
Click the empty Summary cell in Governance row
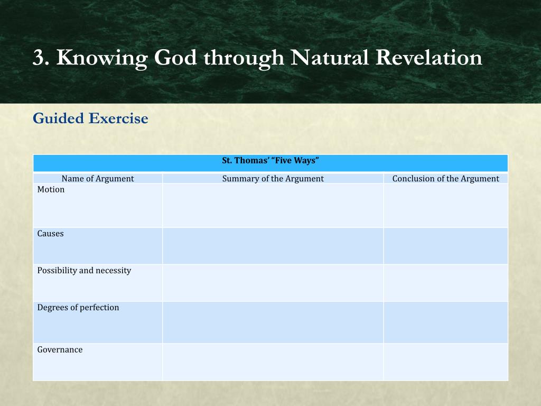[x=273, y=362]
